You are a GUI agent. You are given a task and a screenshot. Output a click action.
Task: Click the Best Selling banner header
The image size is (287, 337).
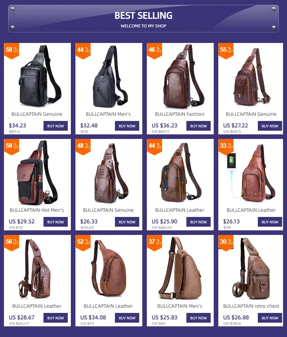click(x=143, y=19)
